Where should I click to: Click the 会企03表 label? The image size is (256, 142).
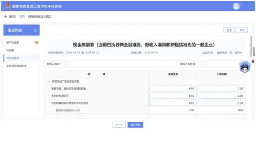[x=208, y=53]
